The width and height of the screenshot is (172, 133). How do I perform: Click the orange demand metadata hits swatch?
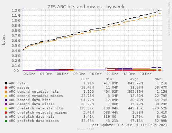point(6,92)
